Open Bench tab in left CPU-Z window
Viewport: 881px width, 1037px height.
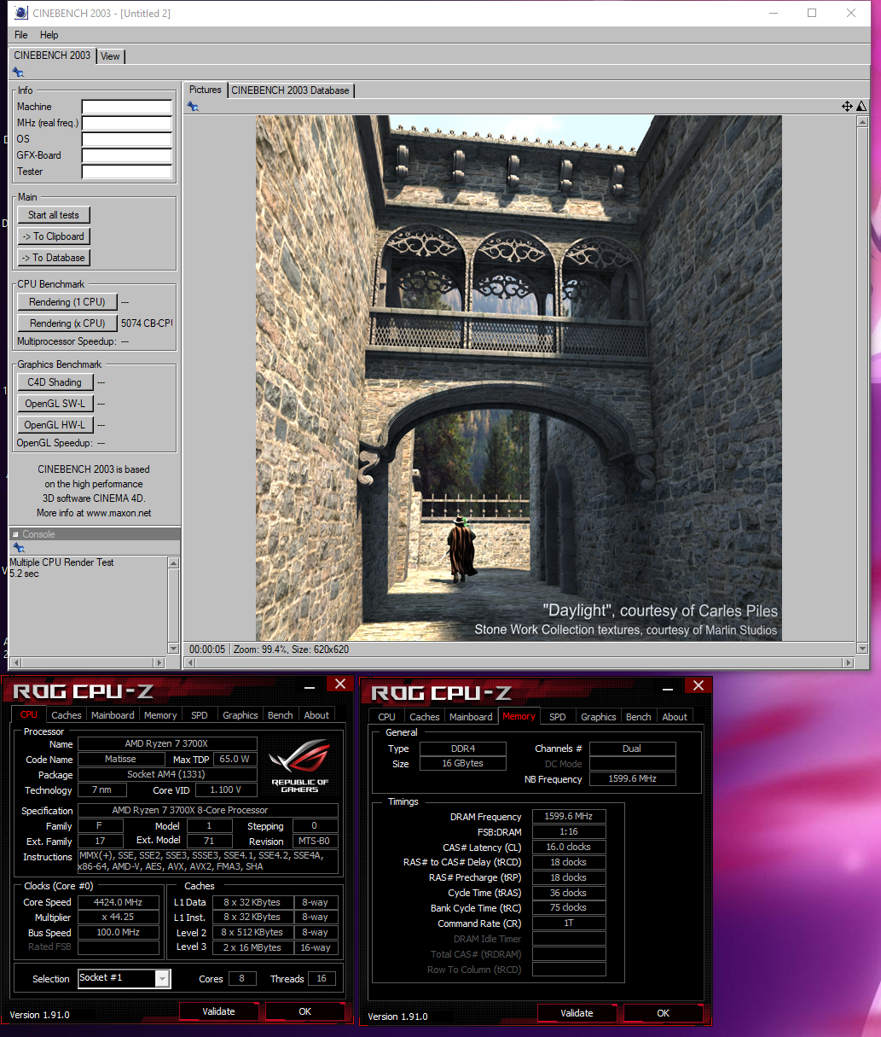coord(281,715)
